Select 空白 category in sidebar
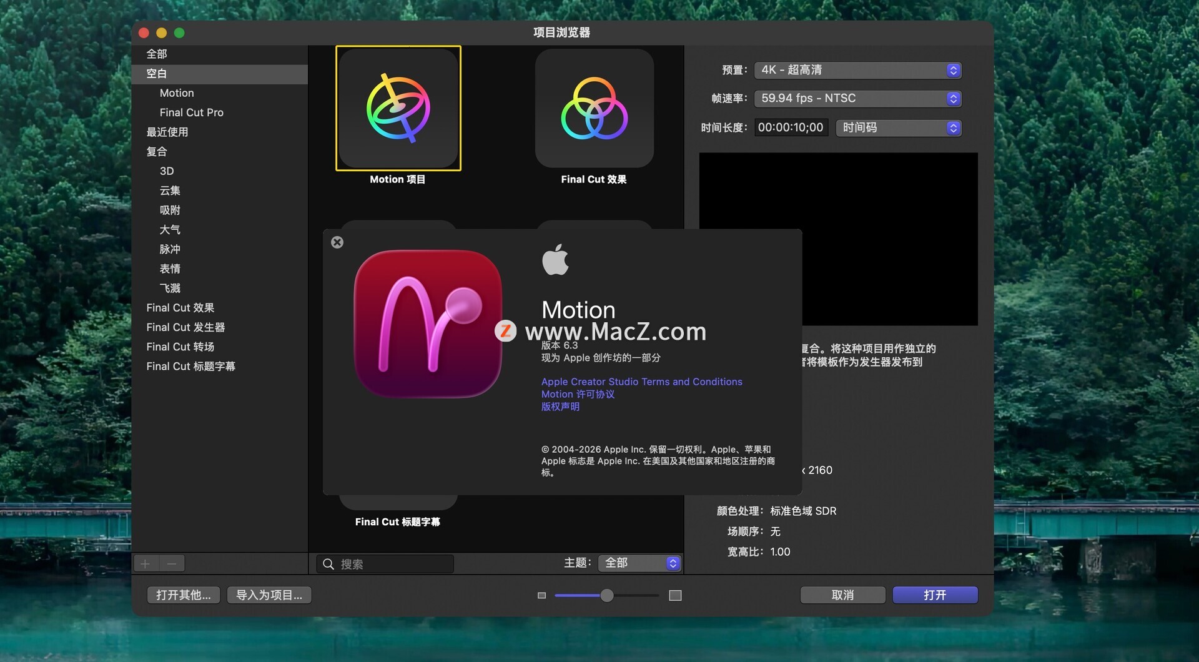 click(x=220, y=74)
